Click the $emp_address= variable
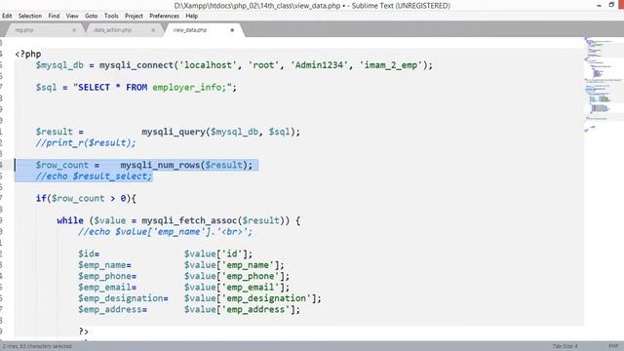The image size is (624, 351). pos(113,310)
